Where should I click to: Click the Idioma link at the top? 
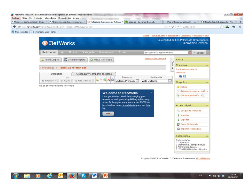point(146,36)
